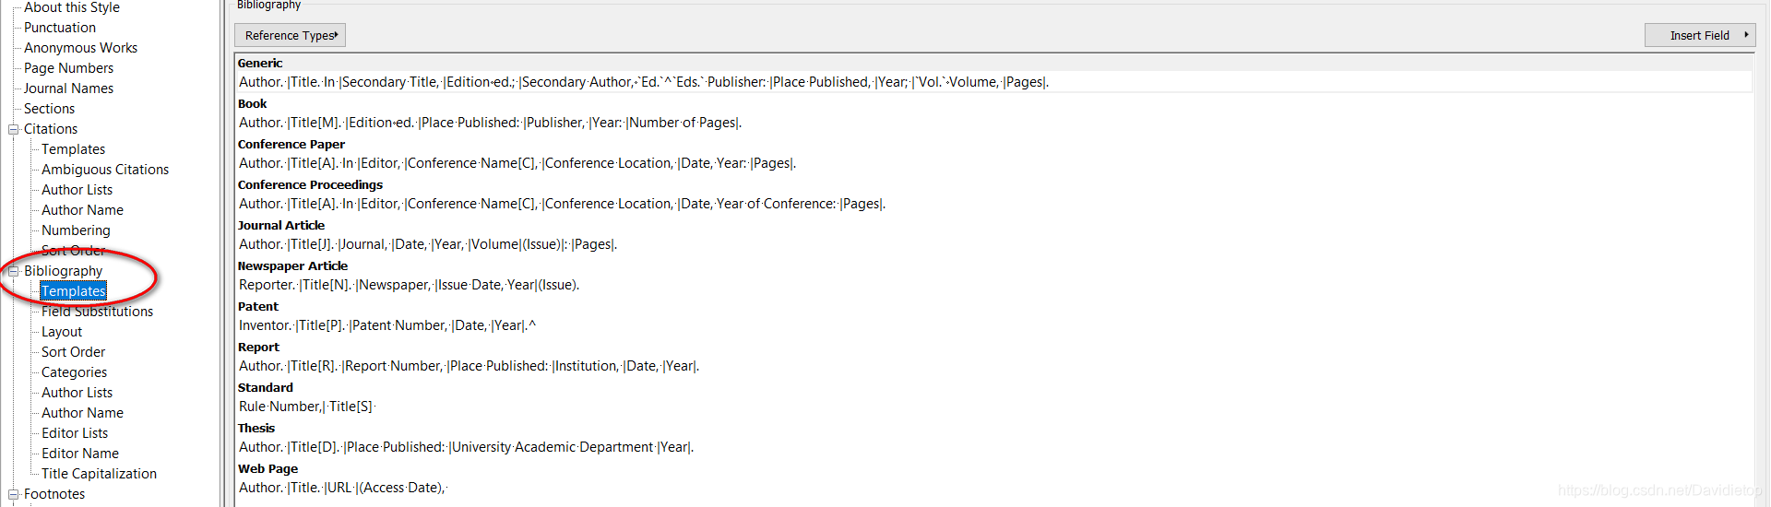Select About this Style in tree
Image resolution: width=1771 pixels, height=507 pixels.
coord(72,7)
